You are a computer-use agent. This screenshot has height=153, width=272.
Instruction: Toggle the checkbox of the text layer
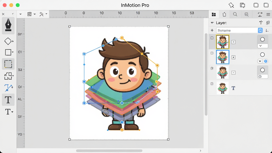(212, 84)
